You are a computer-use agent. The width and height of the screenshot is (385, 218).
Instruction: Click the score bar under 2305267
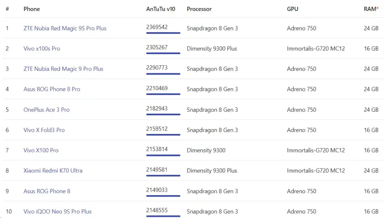(x=163, y=53)
